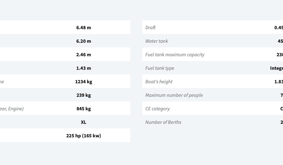Click the 2.46 m value

[x=84, y=55]
